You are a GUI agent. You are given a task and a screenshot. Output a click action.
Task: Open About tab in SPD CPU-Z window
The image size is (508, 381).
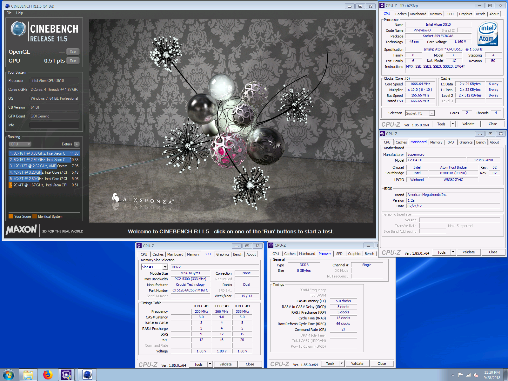tap(251, 254)
